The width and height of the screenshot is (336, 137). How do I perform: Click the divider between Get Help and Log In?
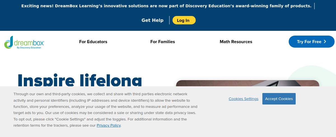pyautogui.click(x=169, y=20)
